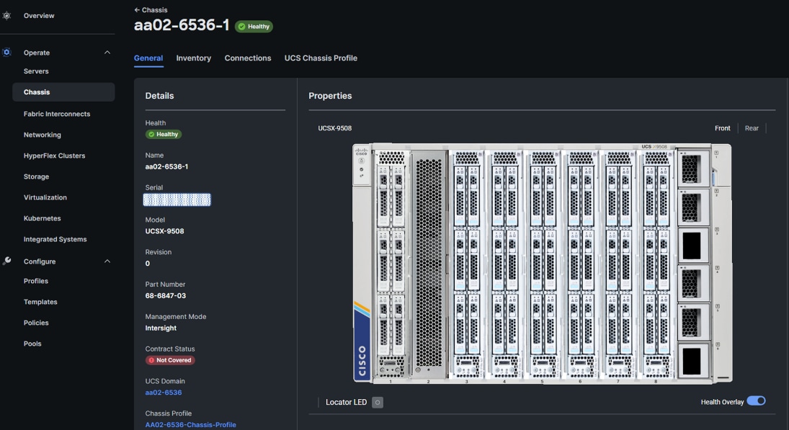Click the Not Covered warning badge
Image resolution: width=789 pixels, height=430 pixels.
click(x=170, y=360)
